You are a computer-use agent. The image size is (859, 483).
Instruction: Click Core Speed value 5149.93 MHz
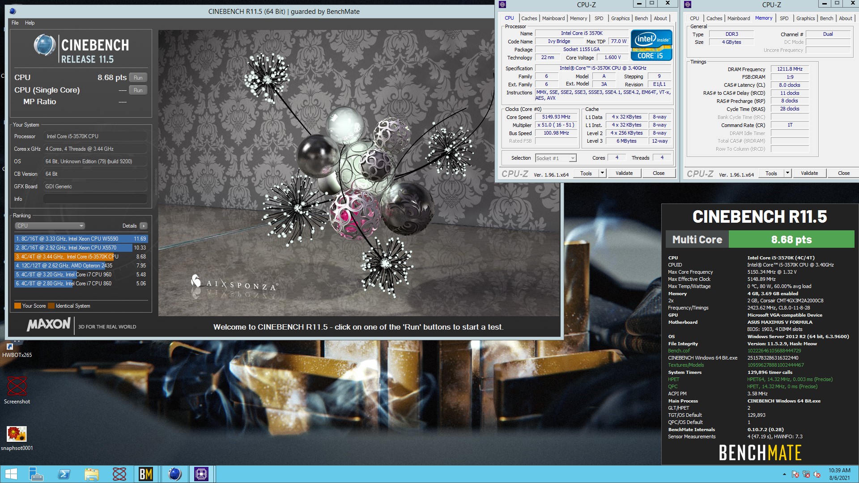pos(556,117)
